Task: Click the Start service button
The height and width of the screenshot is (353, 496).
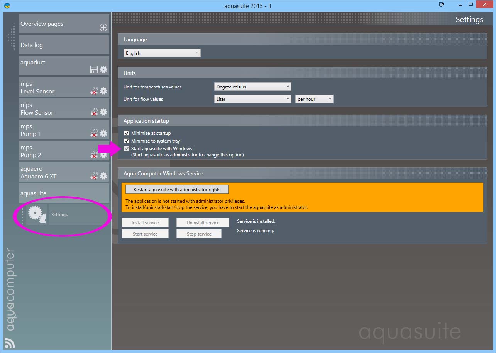Action: (x=145, y=234)
